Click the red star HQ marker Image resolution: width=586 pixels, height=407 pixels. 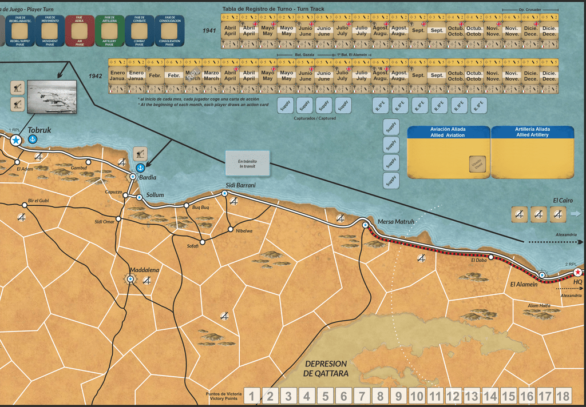578,272
